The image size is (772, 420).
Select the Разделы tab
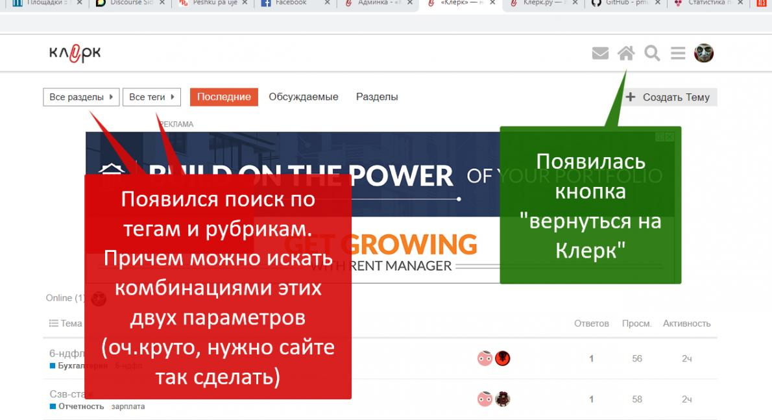(377, 97)
